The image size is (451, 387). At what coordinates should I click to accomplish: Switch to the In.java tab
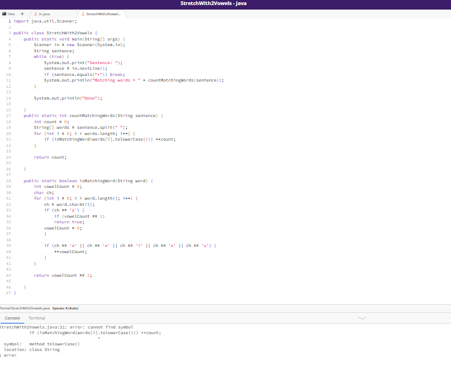pyautogui.click(x=45, y=14)
